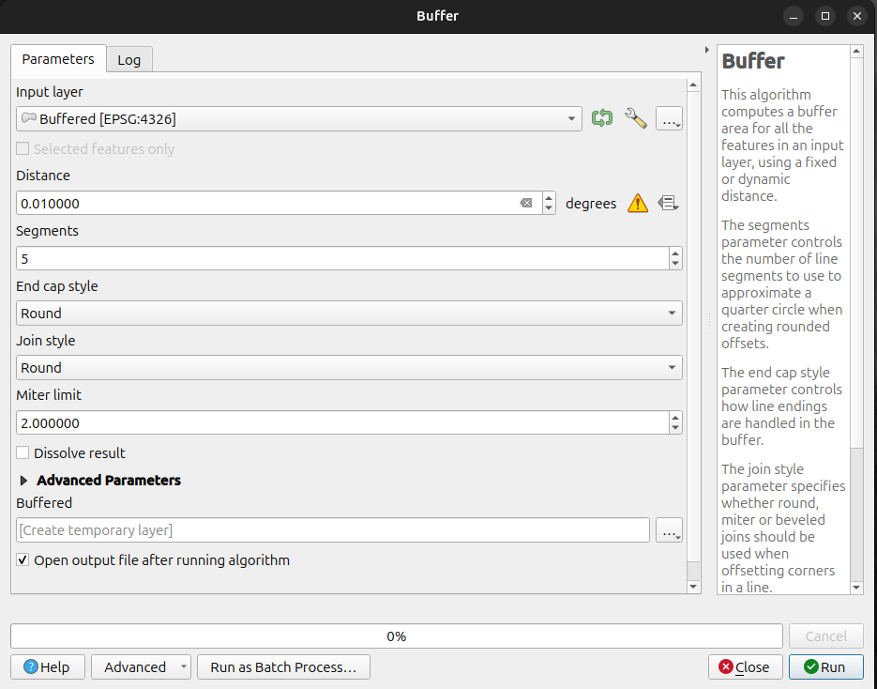
Task: Uncheck Open output file after running algorithm
Action: pos(23,560)
